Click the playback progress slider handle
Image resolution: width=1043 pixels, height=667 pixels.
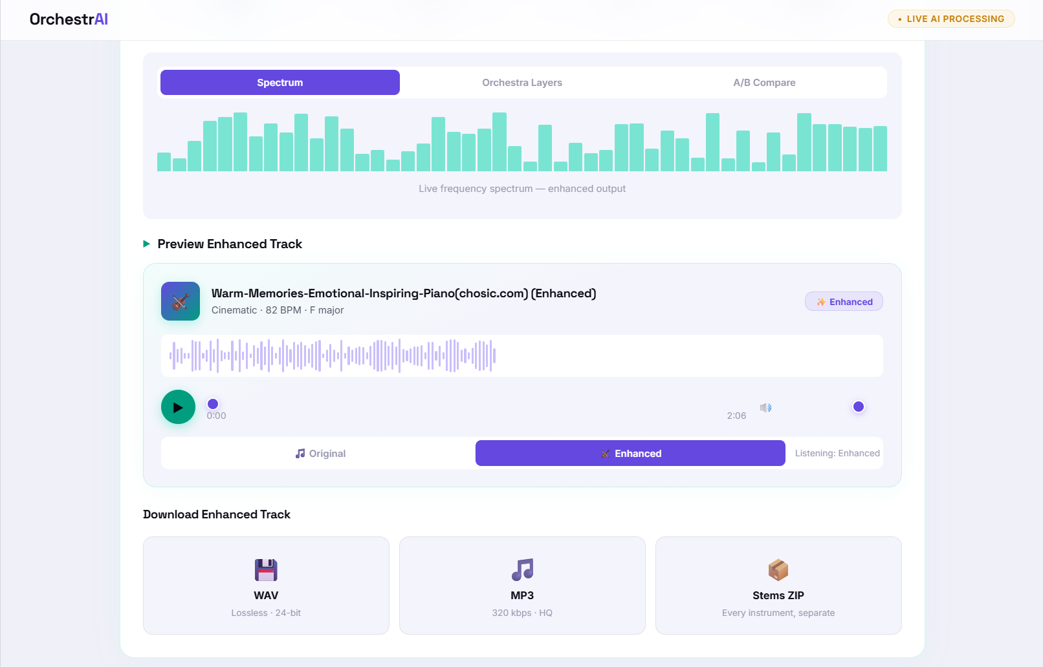coord(213,404)
